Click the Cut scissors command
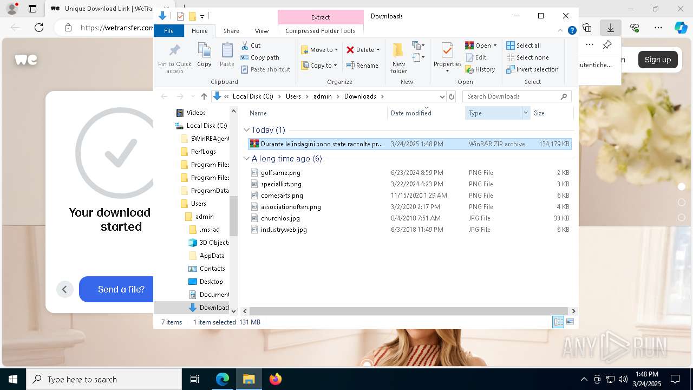Image resolution: width=693 pixels, height=390 pixels. coord(251,45)
